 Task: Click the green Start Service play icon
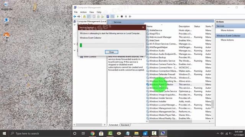pyautogui.click(x=118, y=16)
